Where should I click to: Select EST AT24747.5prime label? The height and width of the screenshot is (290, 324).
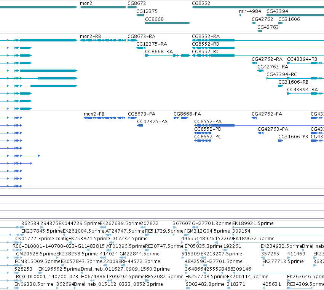tap(125, 231)
